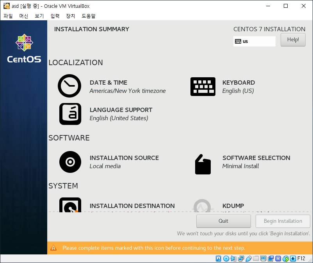Click VirtualBox CPU virtualization status icon
The image size is (313, 263).
pyautogui.click(x=278, y=259)
